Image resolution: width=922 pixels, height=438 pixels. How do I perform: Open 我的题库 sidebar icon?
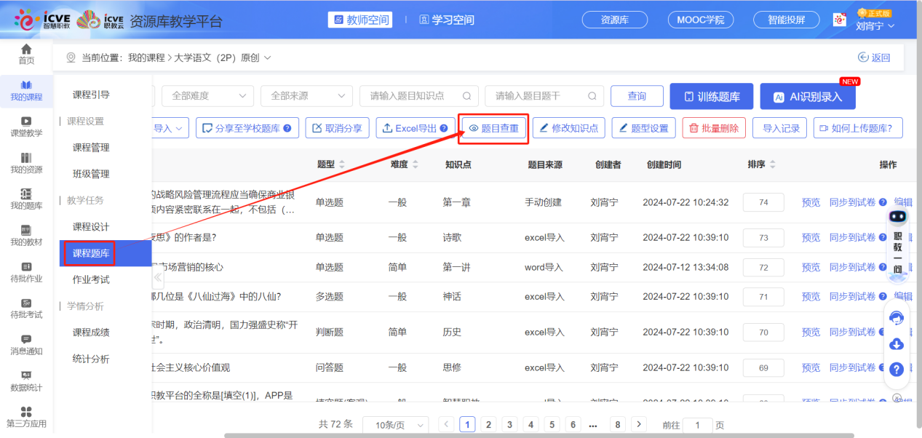pyautogui.click(x=26, y=194)
